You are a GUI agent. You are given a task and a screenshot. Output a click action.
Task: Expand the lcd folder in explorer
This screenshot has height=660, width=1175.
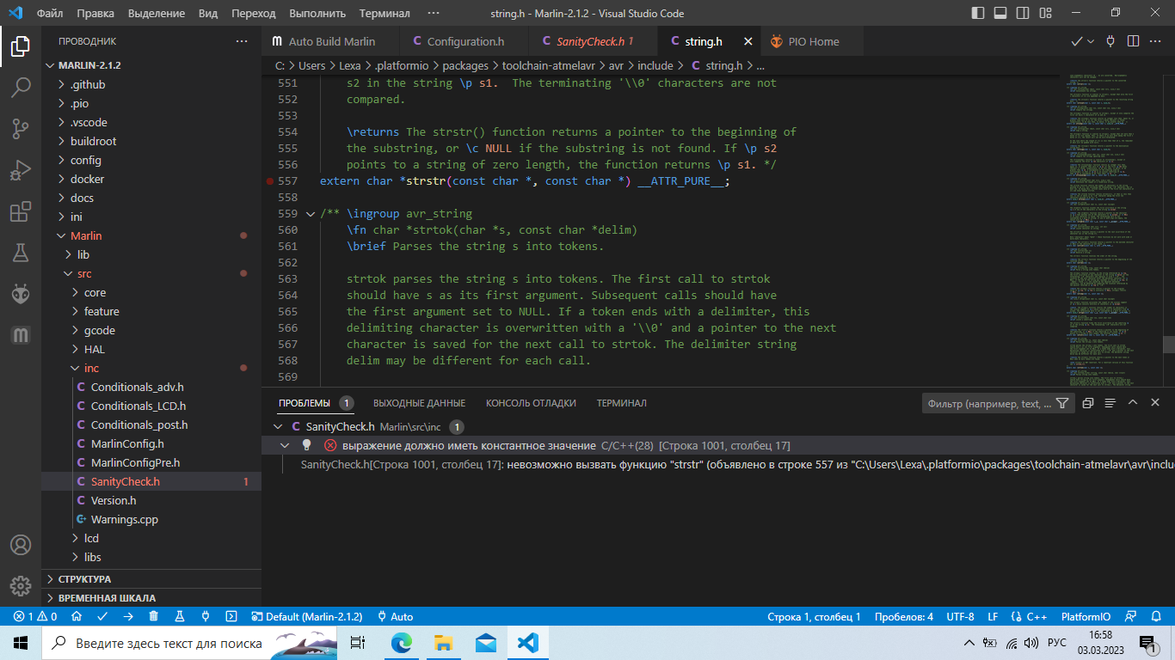tap(91, 538)
